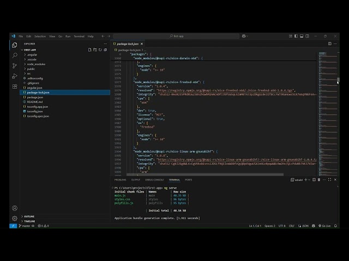The image size is (349, 261).
Task: Open editor more actions ellipsis
Action: click(x=335, y=43)
